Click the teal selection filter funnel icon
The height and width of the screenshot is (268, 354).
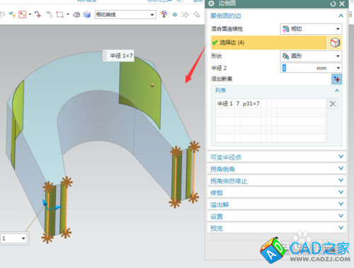(x=12, y=15)
